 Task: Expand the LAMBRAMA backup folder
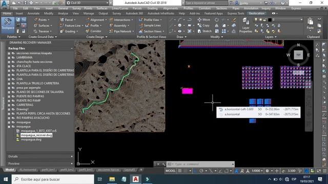tap(9, 57)
